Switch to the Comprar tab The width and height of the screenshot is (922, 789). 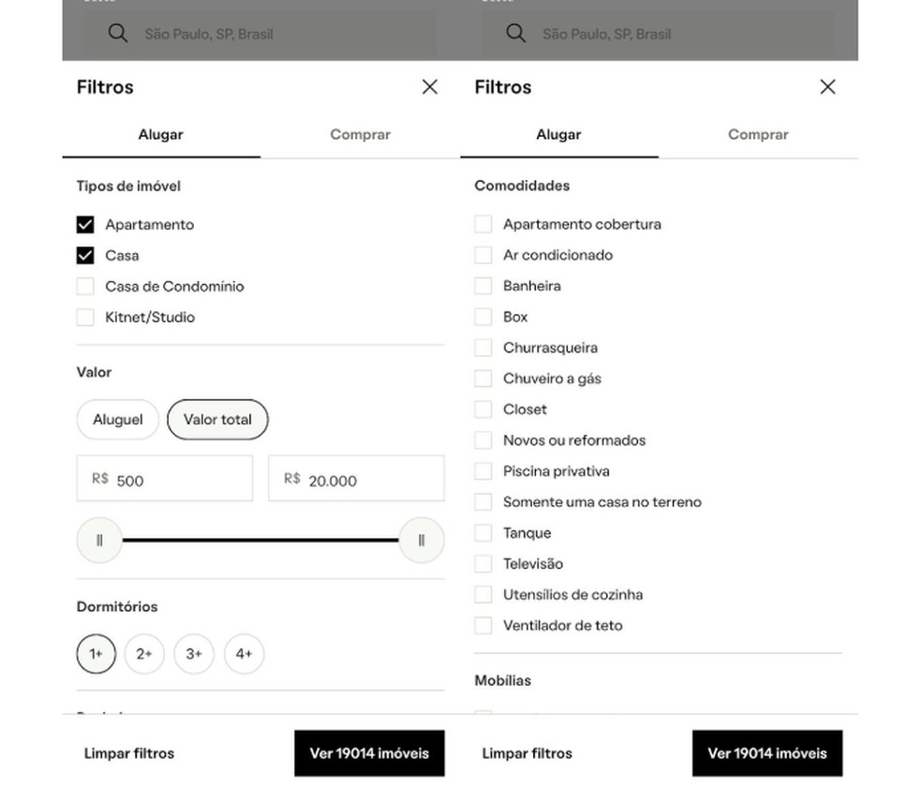coord(360,134)
